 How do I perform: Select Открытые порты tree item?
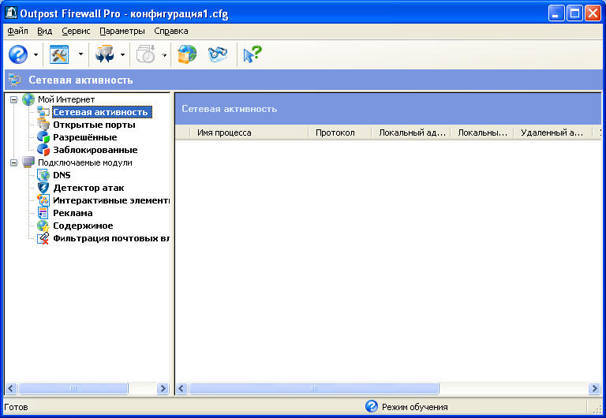(x=95, y=125)
